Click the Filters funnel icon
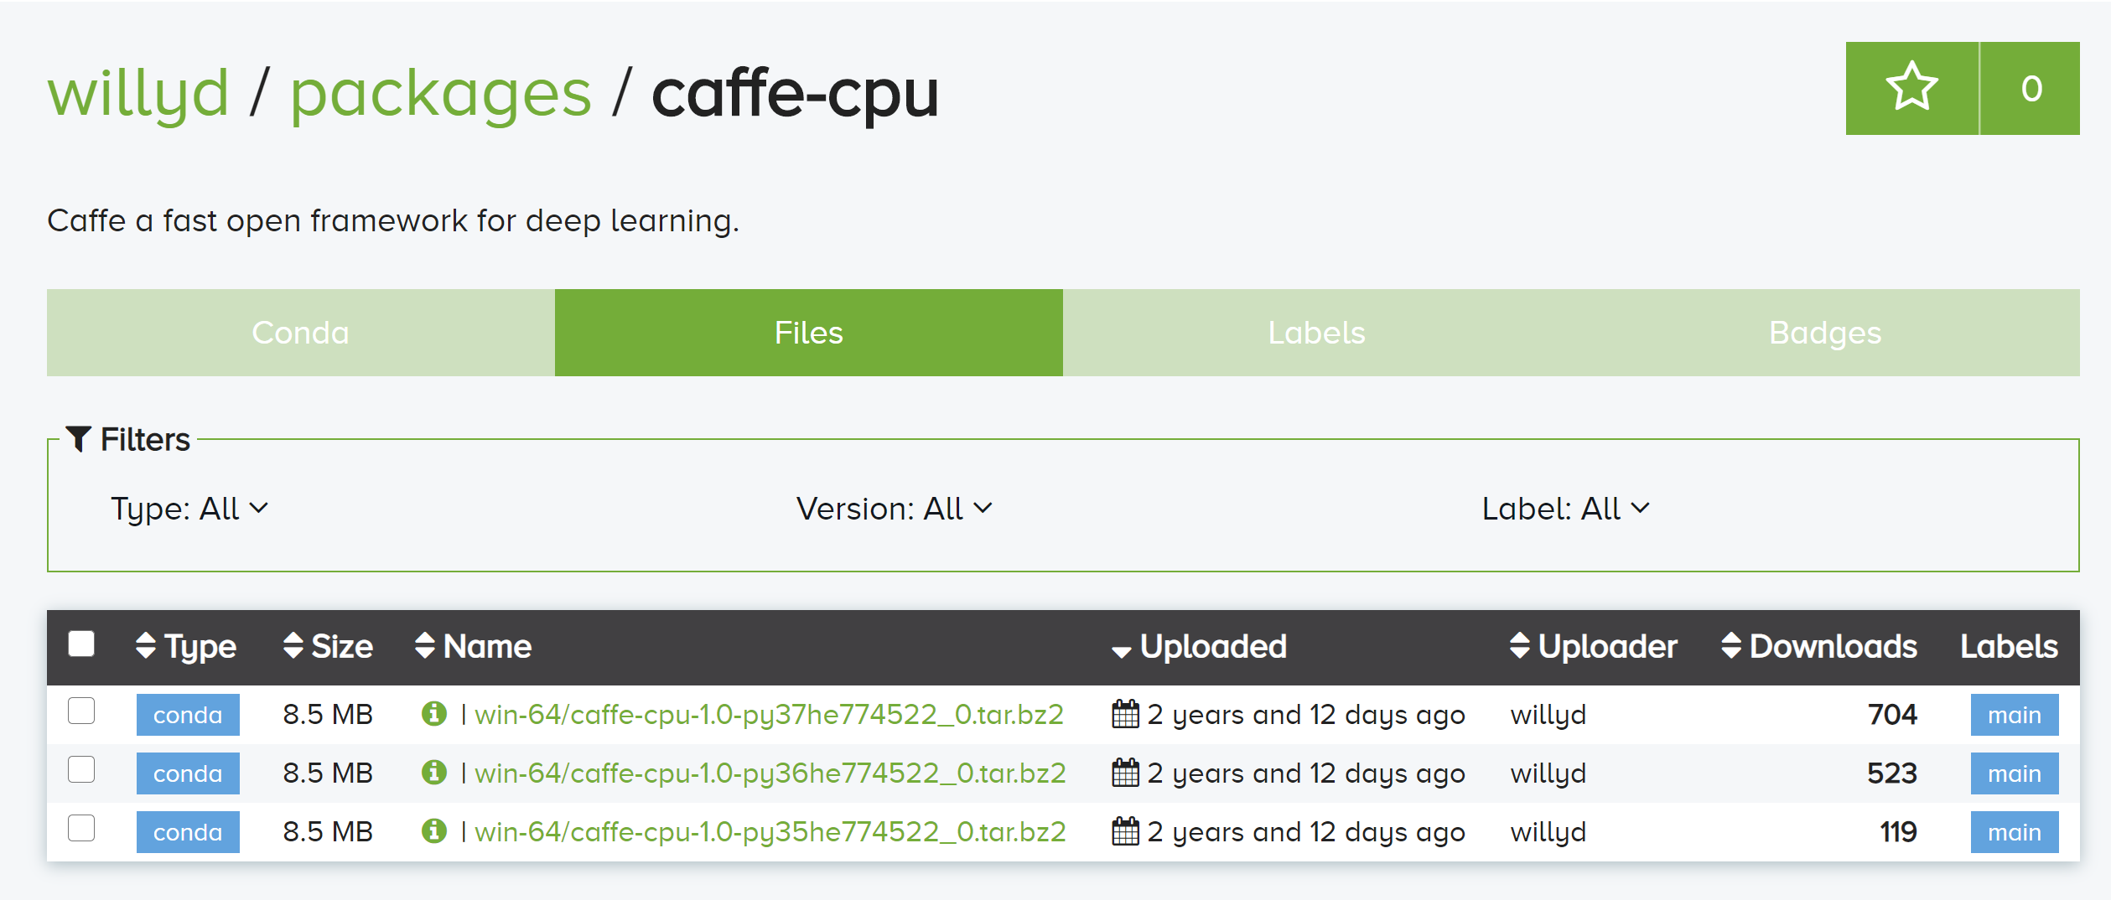The image size is (2111, 900). pos(78,438)
